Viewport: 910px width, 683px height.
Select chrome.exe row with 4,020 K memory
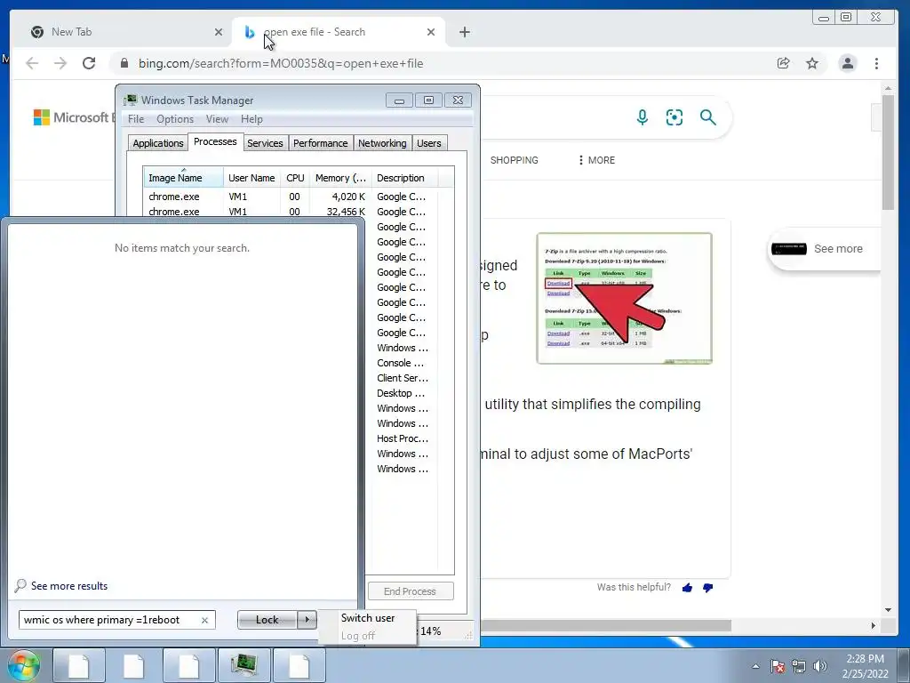click(291, 197)
